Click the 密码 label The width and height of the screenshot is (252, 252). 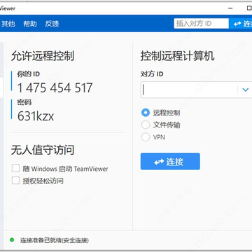click(24, 102)
